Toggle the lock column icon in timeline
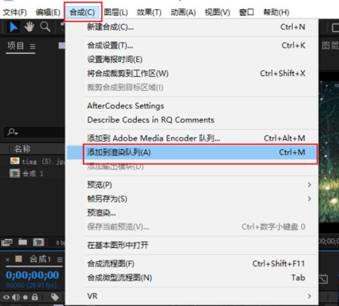The width and height of the screenshot is (339, 306). tap(35, 297)
